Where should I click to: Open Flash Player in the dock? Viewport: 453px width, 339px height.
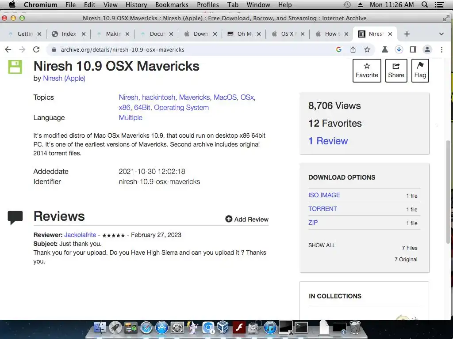point(239,328)
